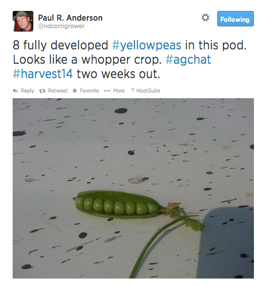Click the reply arrow icon
Viewport: 266px width, 286px height.
pyautogui.click(x=16, y=91)
